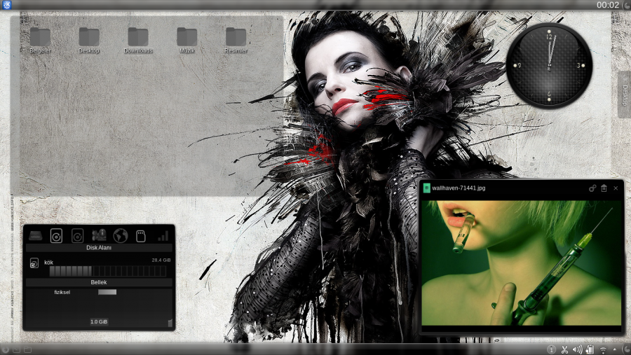Click the link icon in the wallhaven preview

click(592, 188)
